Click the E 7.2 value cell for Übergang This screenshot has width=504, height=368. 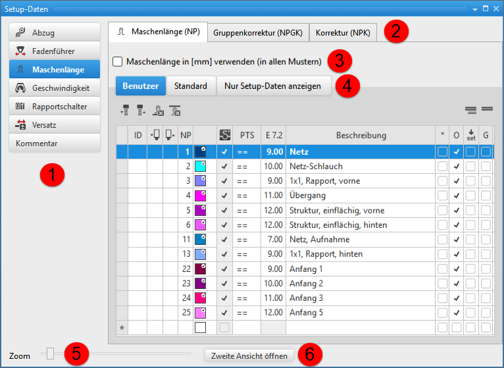point(273,196)
